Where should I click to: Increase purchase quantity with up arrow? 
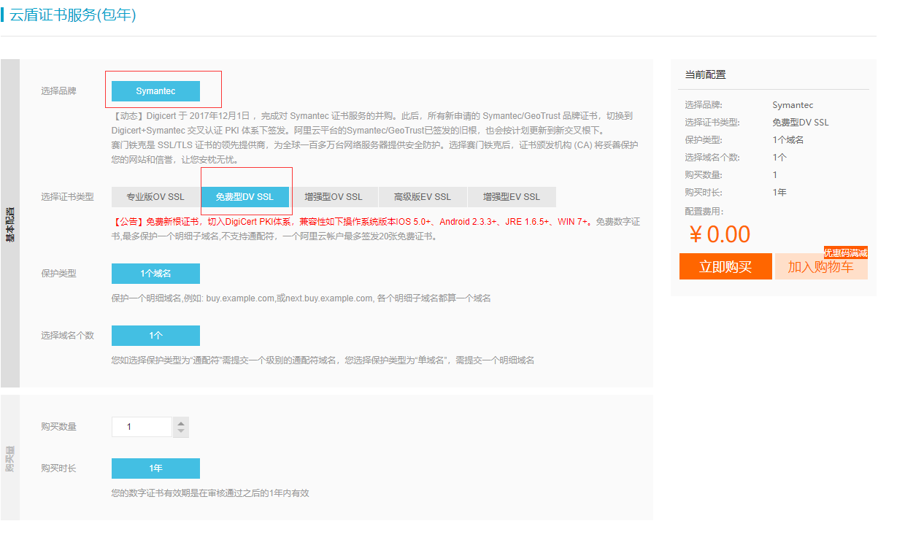(181, 423)
